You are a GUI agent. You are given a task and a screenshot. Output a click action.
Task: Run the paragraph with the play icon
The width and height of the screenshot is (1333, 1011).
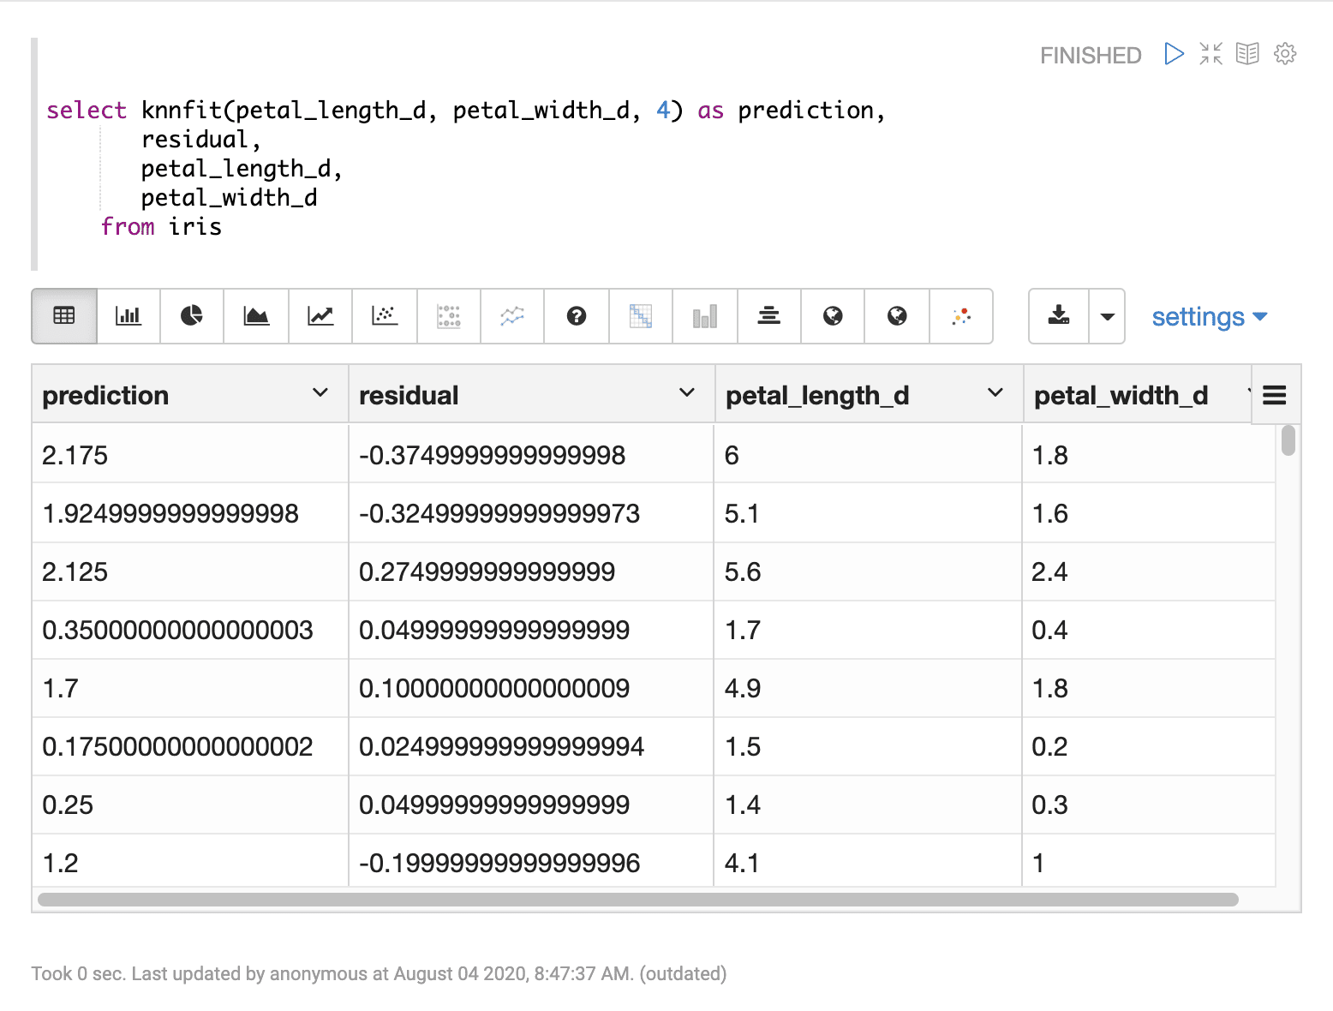pyautogui.click(x=1173, y=53)
